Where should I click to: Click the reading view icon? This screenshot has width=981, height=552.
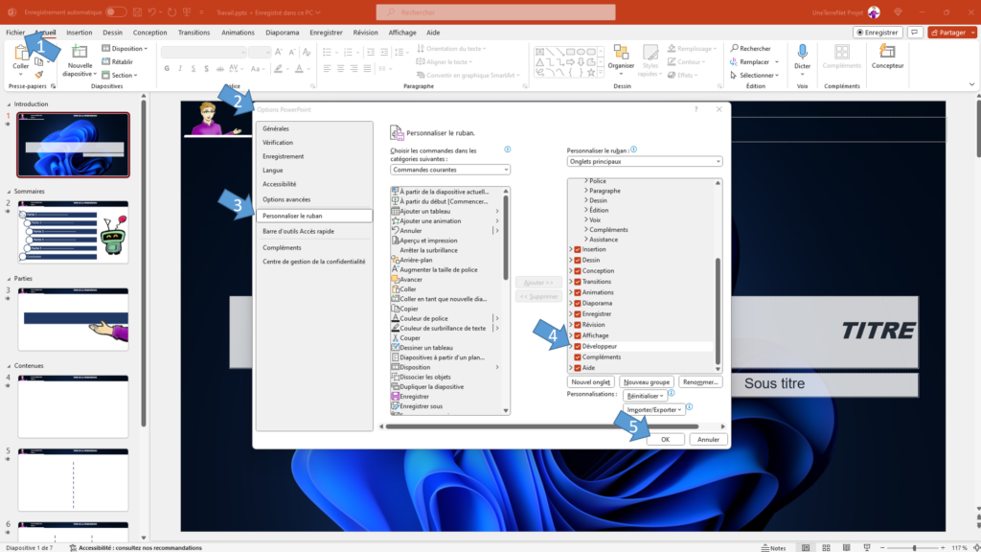pos(846,547)
